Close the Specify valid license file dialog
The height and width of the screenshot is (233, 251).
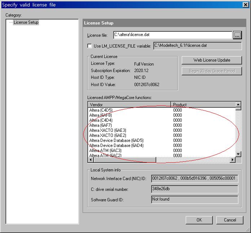pos(246,5)
